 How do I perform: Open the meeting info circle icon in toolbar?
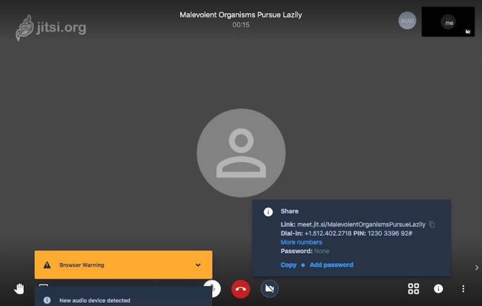point(439,289)
